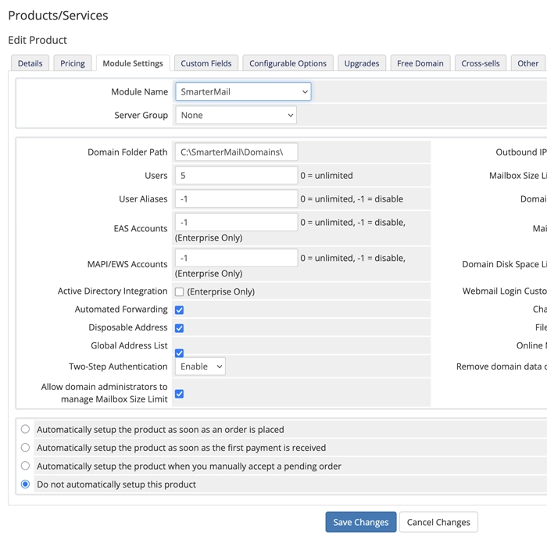Uncheck the Global Address List checkbox

coord(179,353)
